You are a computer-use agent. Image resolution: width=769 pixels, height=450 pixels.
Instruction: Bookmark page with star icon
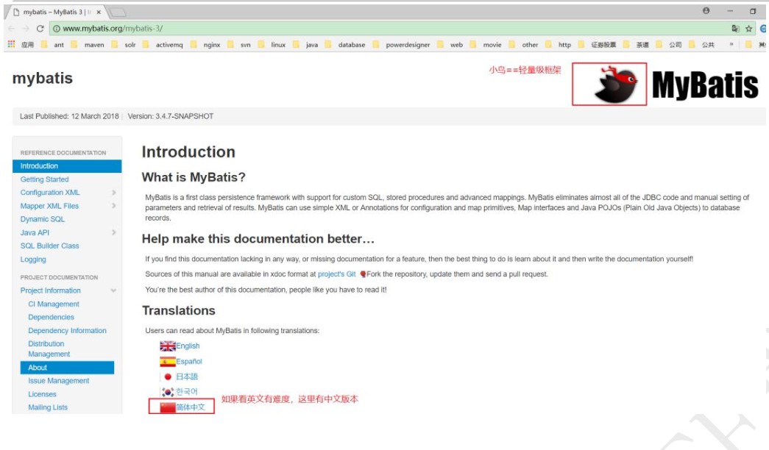click(x=748, y=29)
